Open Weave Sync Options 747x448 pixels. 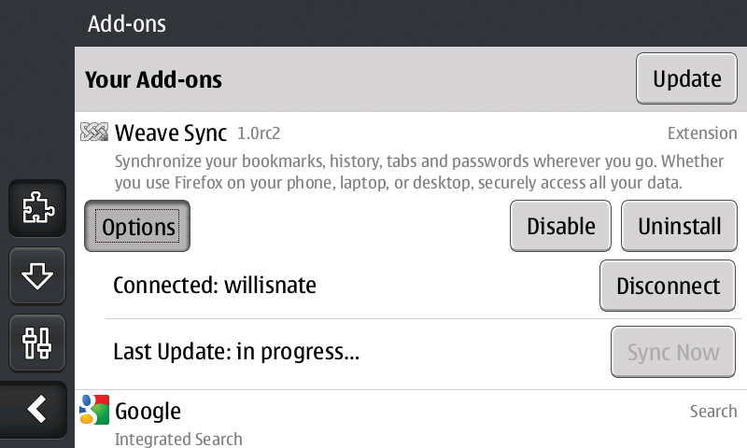pyautogui.click(x=137, y=226)
